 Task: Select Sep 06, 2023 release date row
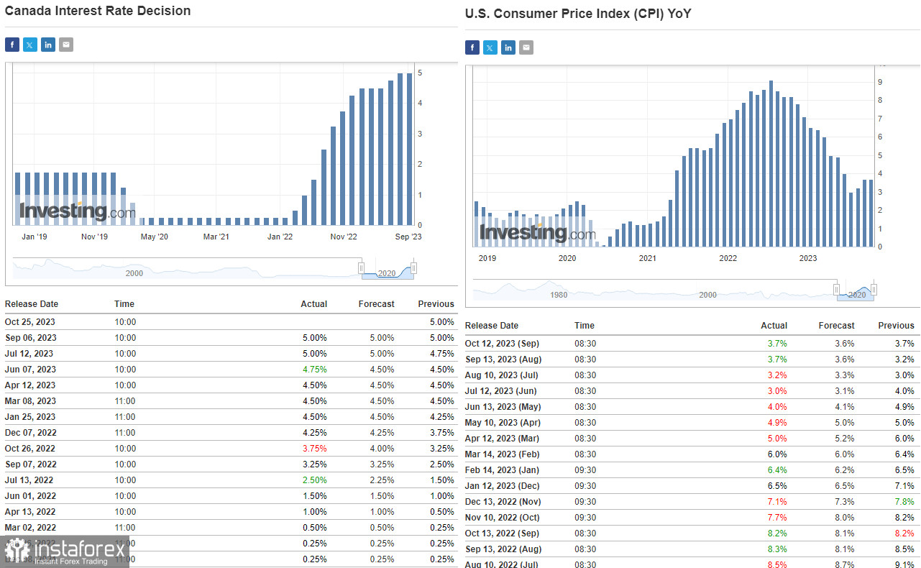[x=230, y=338]
